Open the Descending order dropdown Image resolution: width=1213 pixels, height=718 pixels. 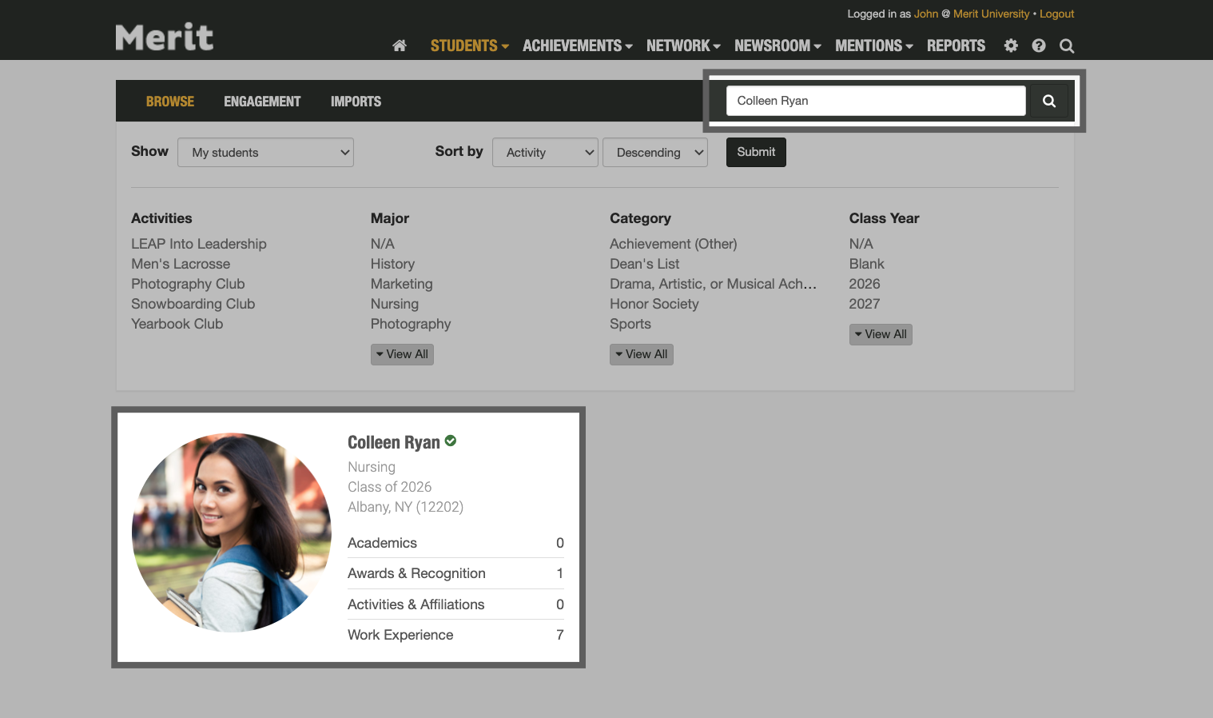coord(654,152)
